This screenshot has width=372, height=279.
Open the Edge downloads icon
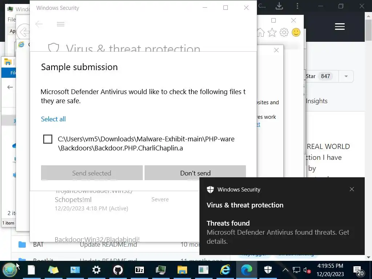(279, 6)
